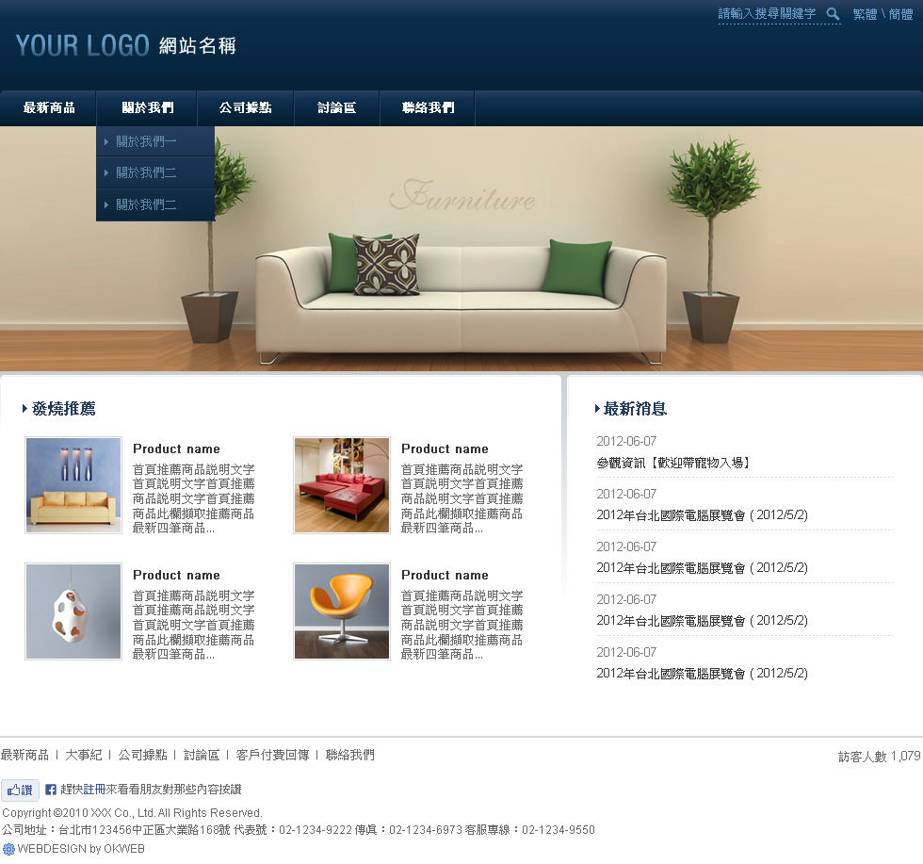Expand the 關於我們 navigation menu
This screenshot has width=923, height=864.
point(147,108)
